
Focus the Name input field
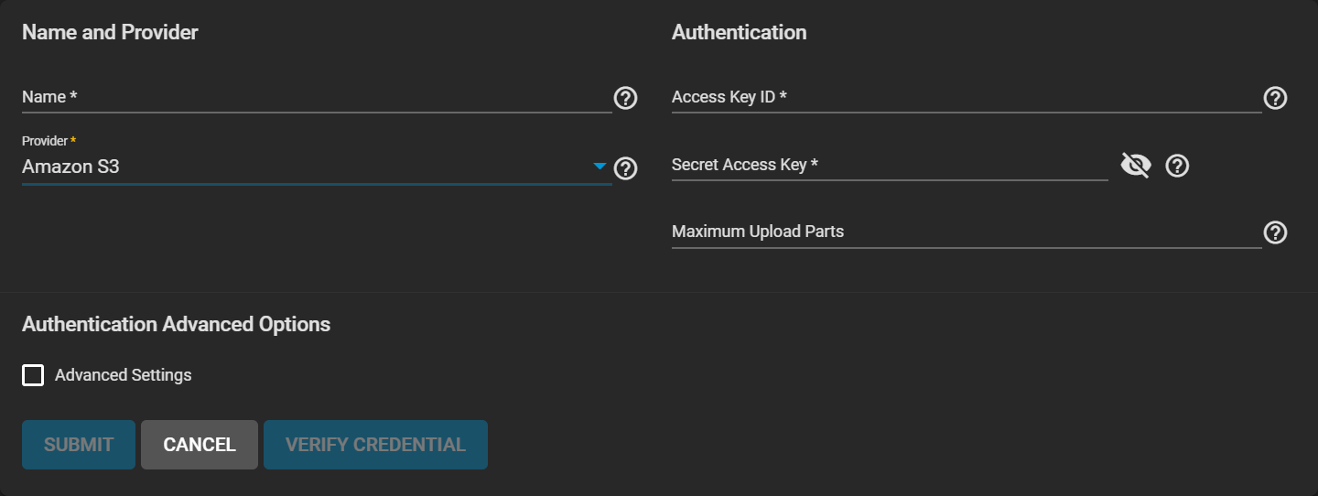pyautogui.click(x=316, y=97)
